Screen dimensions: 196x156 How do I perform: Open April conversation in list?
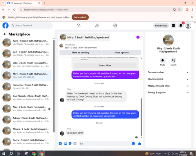click(x=26, y=42)
